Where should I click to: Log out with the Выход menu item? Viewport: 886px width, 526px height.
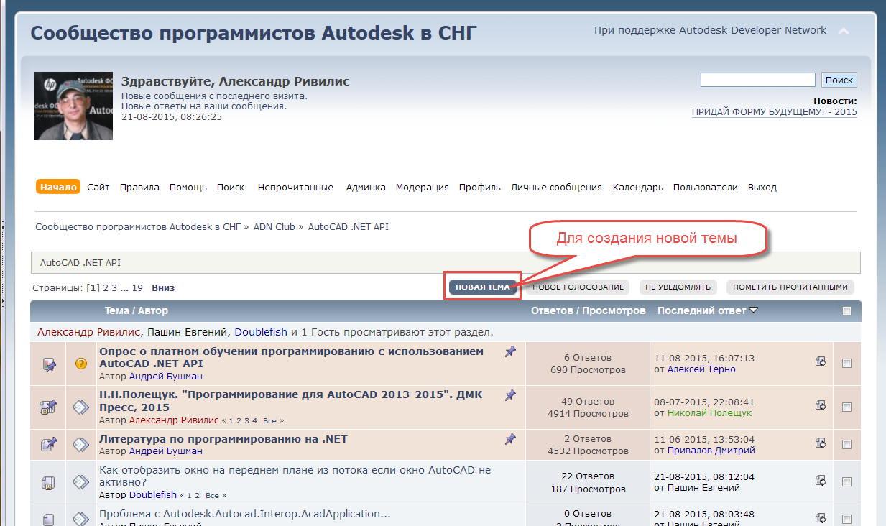click(762, 188)
